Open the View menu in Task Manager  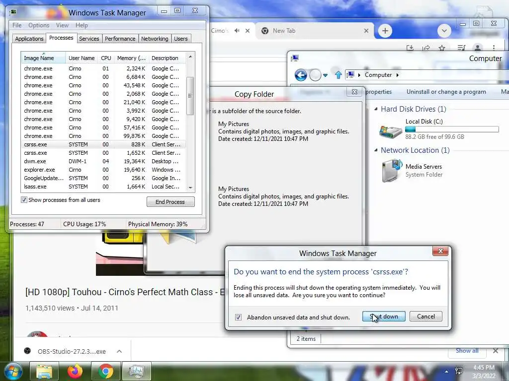[62, 25]
